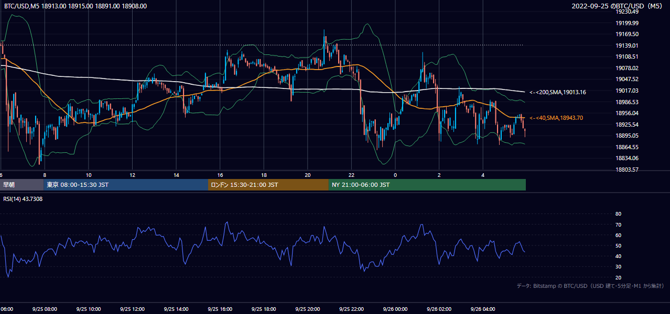Select the 200 SMA label 19013.16
This screenshot has height=314, width=670.
[558, 92]
